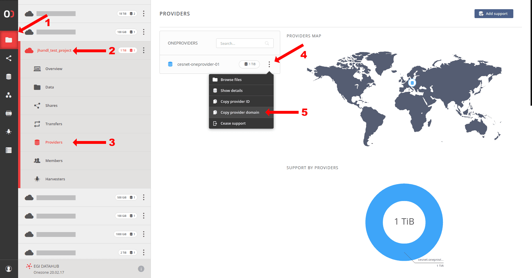The height and width of the screenshot is (278, 532).
Task: Open the Shares icon in left sidebar
Action: click(9, 58)
